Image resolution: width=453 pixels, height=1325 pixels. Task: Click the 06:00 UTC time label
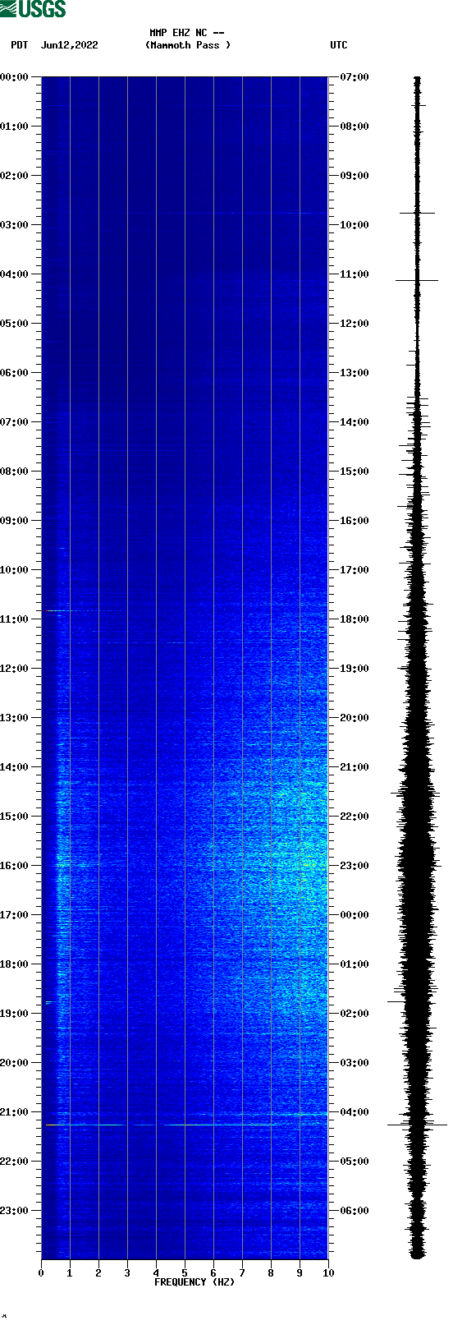(355, 1211)
